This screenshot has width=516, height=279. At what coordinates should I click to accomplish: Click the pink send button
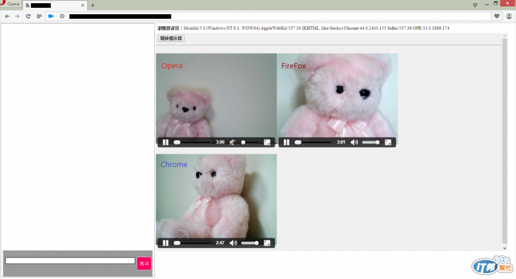click(144, 263)
